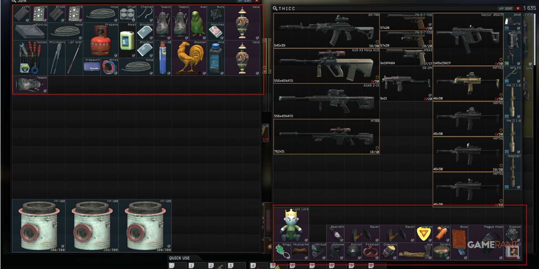The height and width of the screenshot is (269, 539).
Task: Click the AUG A3 Meta rifle
Action: (x=326, y=66)
